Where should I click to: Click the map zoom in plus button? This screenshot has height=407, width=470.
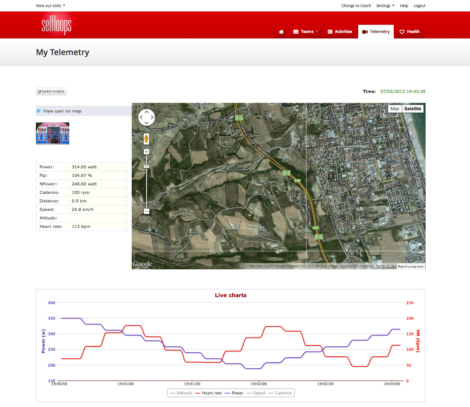click(x=147, y=152)
